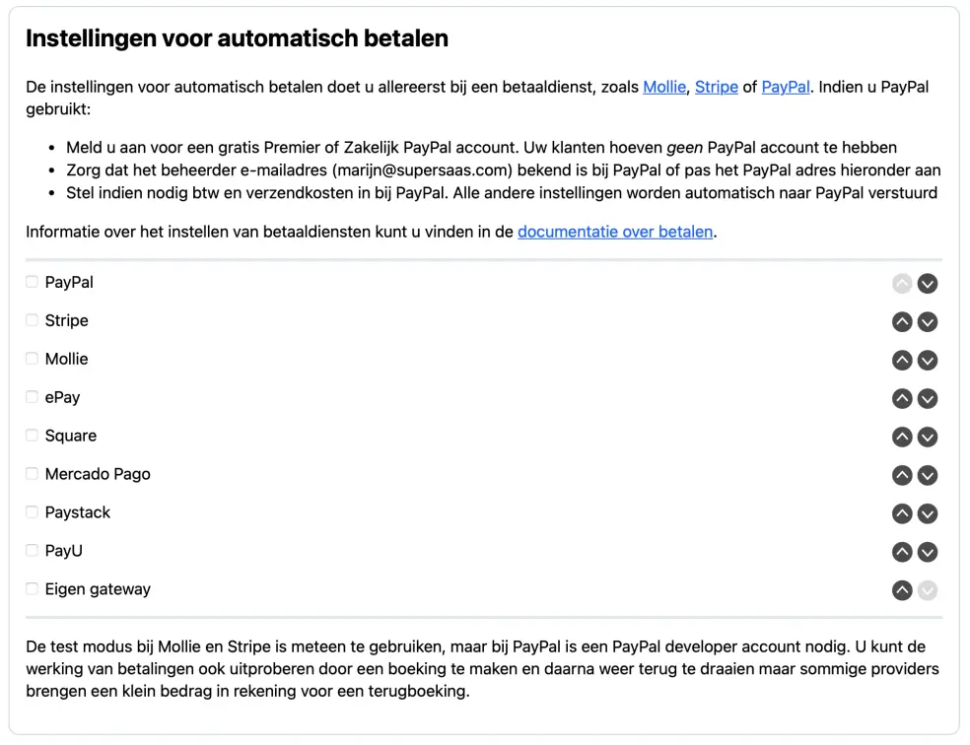Move PayPal down using its down arrow
The image size is (970, 745).
(928, 283)
